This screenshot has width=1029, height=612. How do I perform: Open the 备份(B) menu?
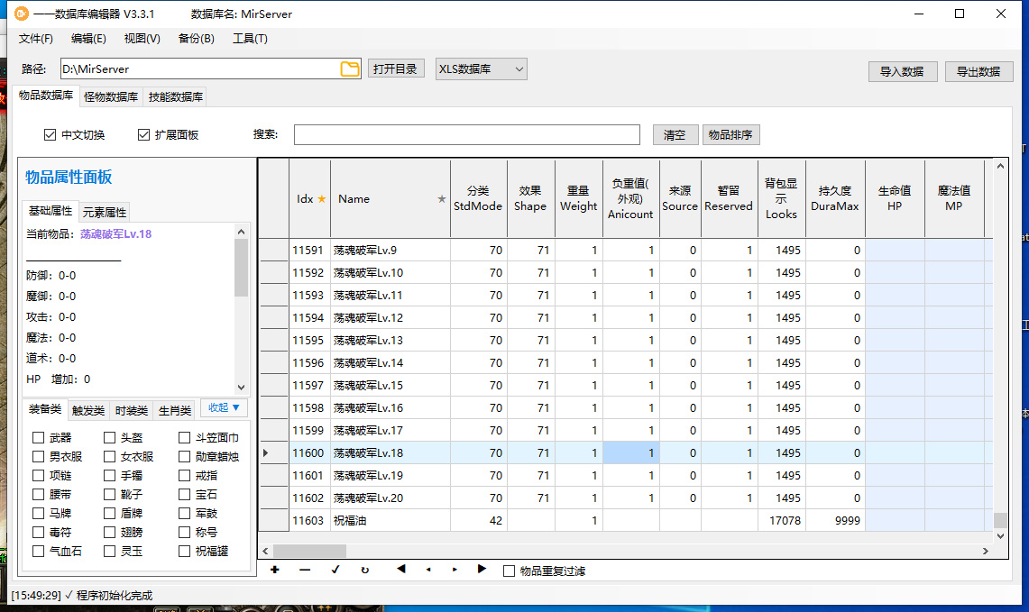(197, 39)
